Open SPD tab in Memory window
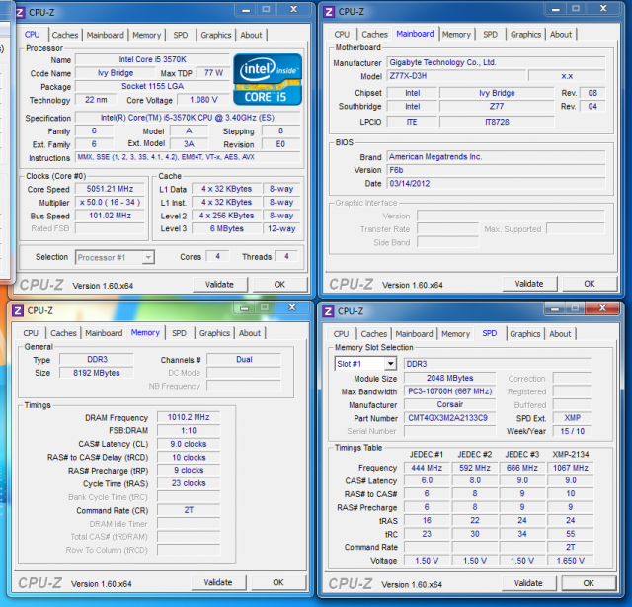This screenshot has height=607, width=632. point(179,333)
